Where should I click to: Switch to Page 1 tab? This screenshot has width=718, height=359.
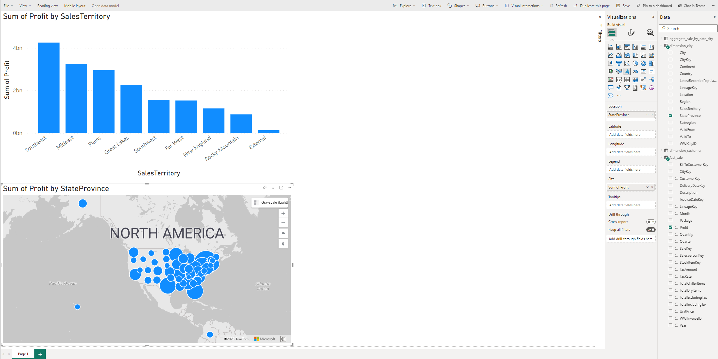[23, 354]
